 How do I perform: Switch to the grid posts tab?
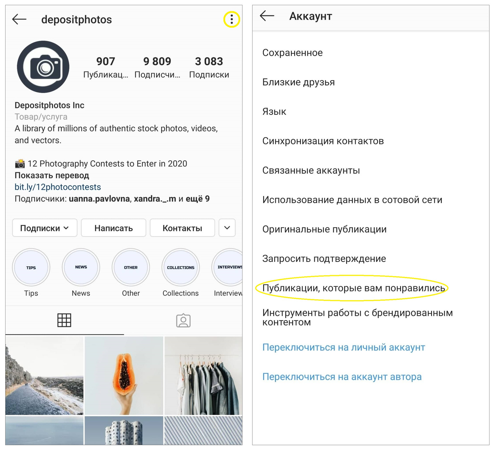point(64,320)
